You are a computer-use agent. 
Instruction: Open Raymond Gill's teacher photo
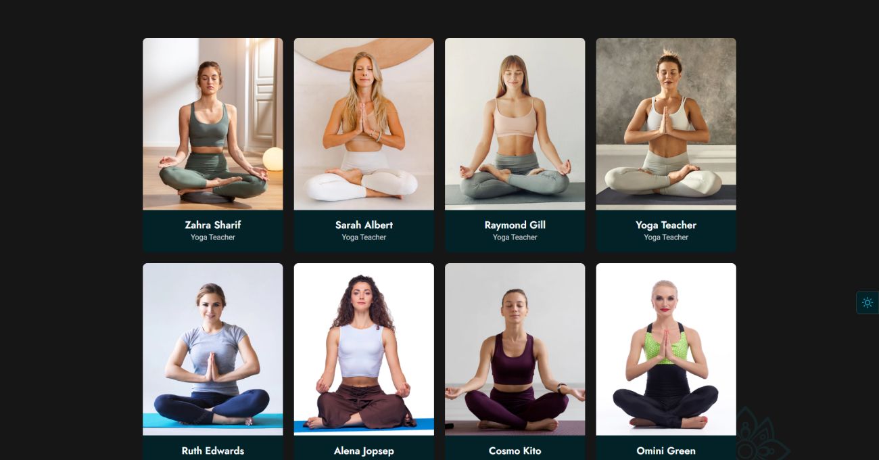pyautogui.click(x=515, y=124)
